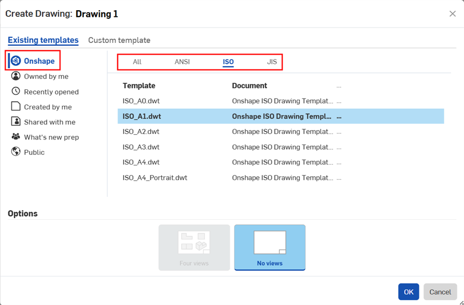The height and width of the screenshot is (305, 464).
Task: Click the ellipsis next to ISO_A1.dwt row
Action: [339, 116]
